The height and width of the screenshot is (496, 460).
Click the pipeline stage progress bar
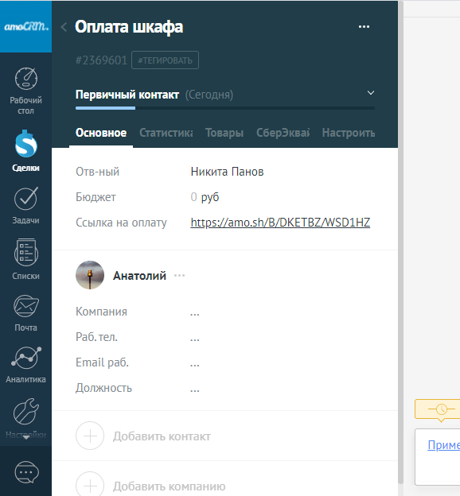click(x=225, y=108)
